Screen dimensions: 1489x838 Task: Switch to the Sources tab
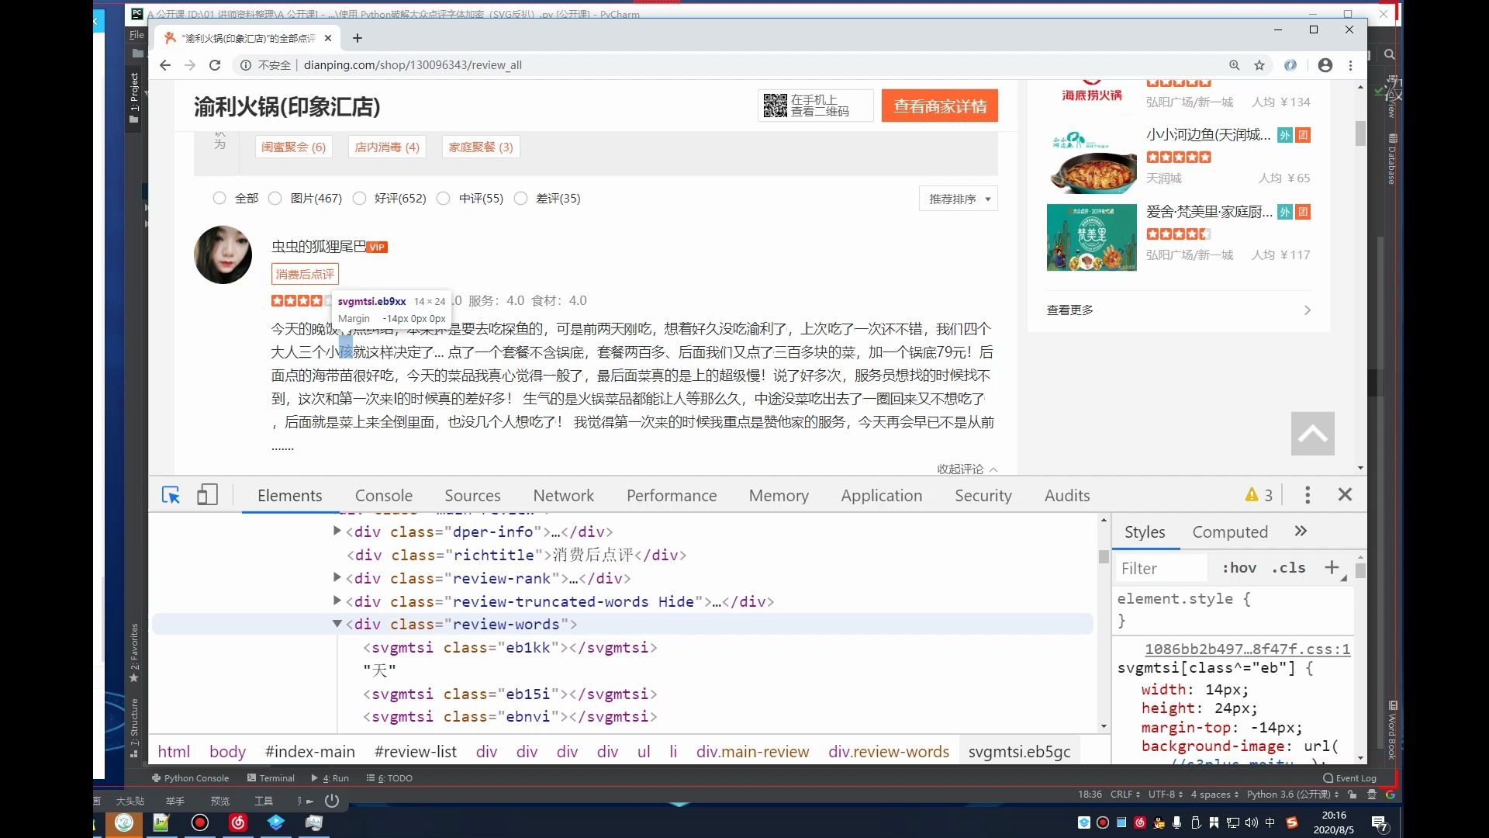472,496
